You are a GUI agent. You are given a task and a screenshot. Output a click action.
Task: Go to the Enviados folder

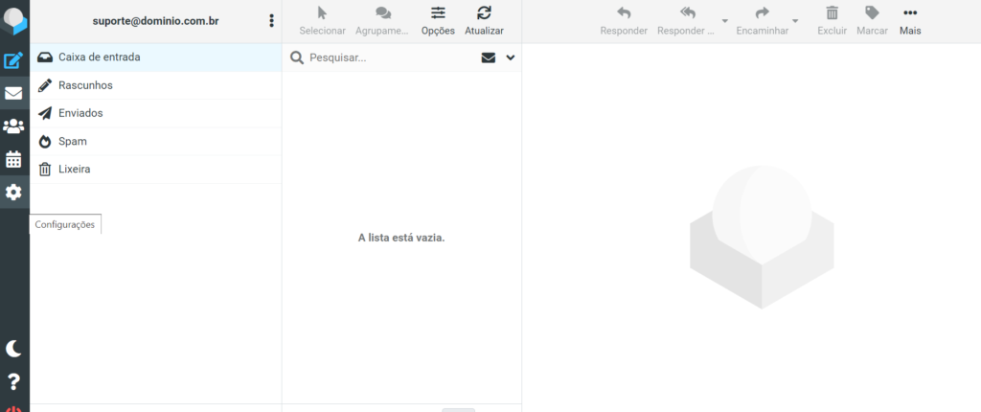coord(80,113)
